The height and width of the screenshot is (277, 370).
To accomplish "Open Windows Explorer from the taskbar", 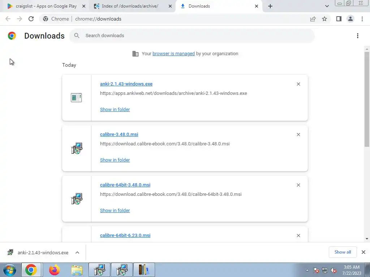I will pyautogui.click(x=77, y=270).
